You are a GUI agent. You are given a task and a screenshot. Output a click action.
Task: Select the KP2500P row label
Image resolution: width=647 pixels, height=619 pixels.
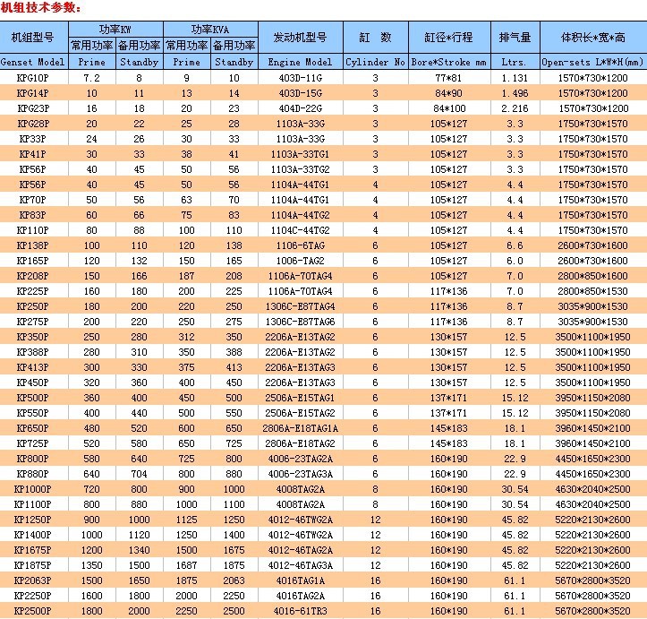pyautogui.click(x=34, y=611)
